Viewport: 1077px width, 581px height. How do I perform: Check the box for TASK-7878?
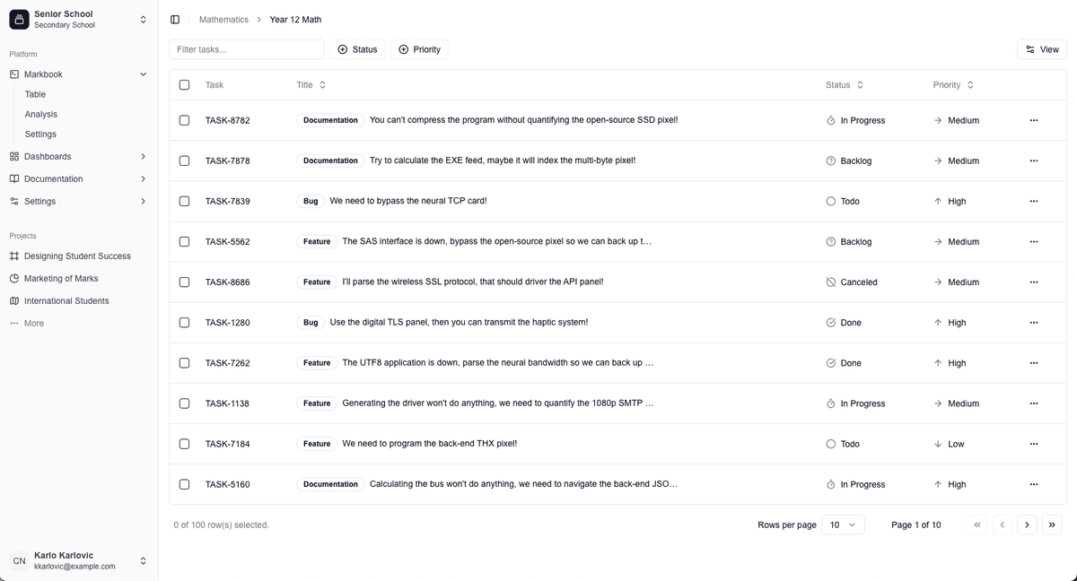click(184, 160)
